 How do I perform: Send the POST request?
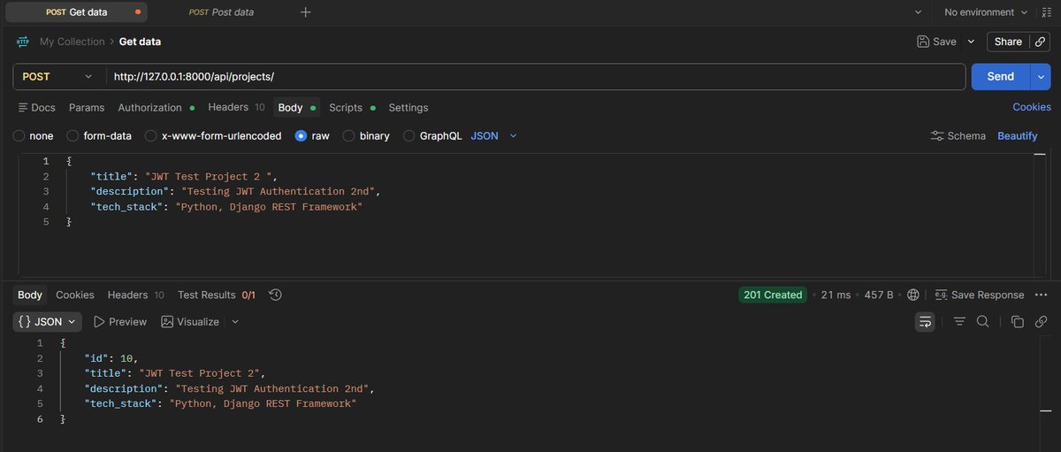coord(1001,77)
